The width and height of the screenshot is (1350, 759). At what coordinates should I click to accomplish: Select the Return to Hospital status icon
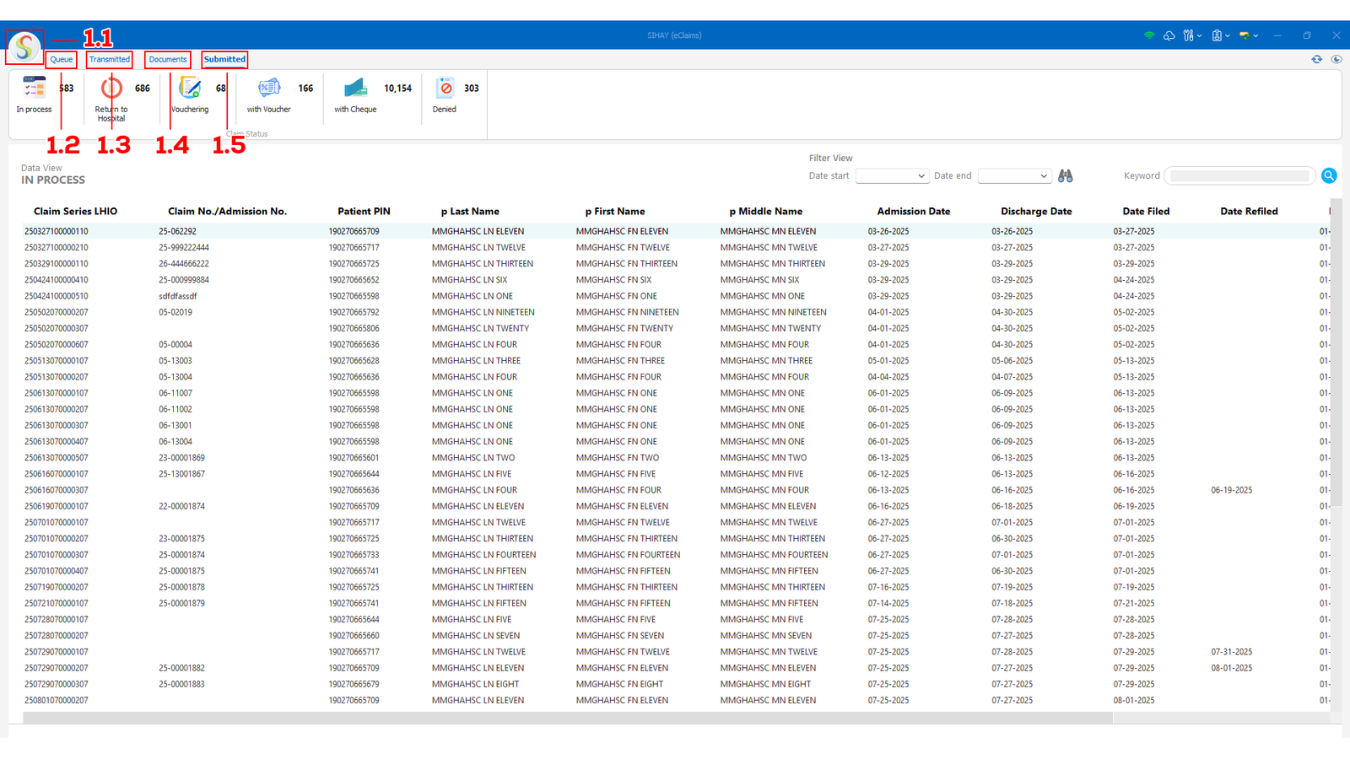[111, 89]
